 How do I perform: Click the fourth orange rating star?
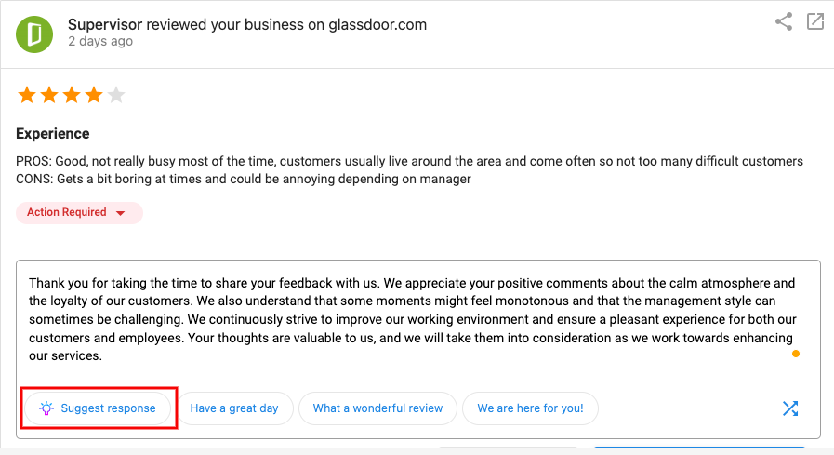pyautogui.click(x=94, y=95)
